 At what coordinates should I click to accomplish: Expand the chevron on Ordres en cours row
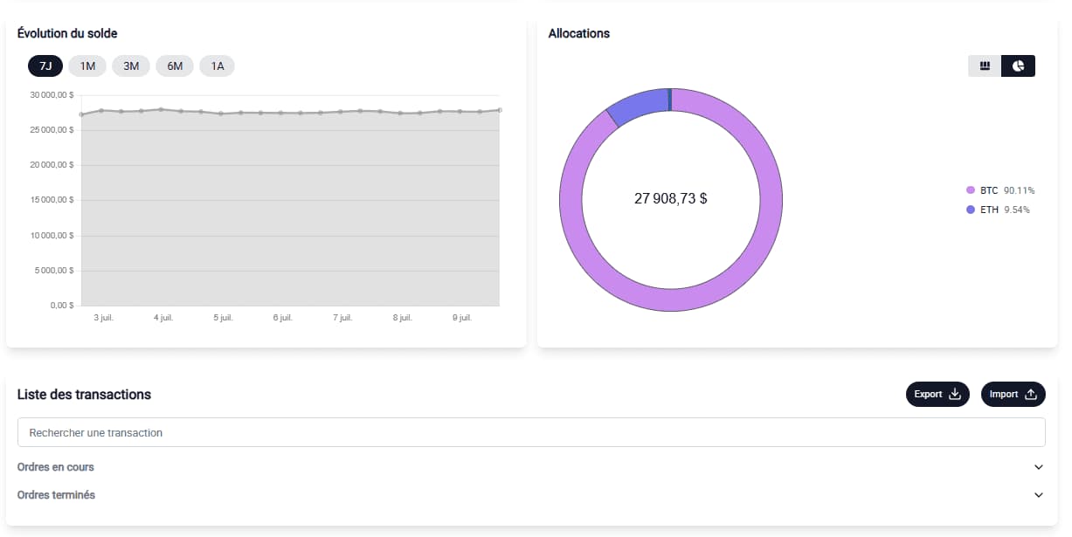click(1038, 467)
